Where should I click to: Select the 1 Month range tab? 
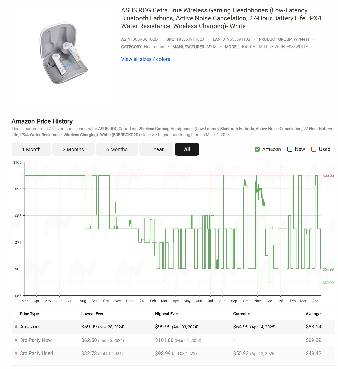coord(31,149)
